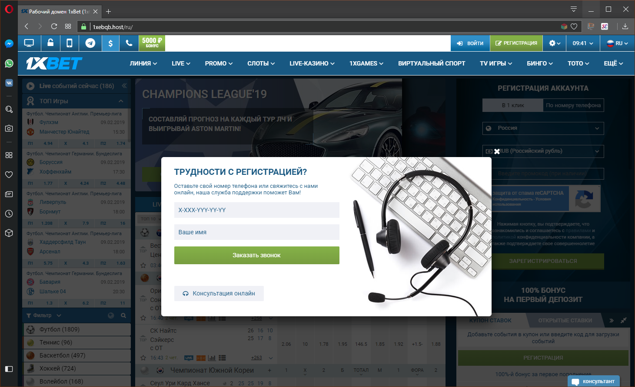Open the Россия country dropdown
635x387 pixels.
pyautogui.click(x=543, y=128)
